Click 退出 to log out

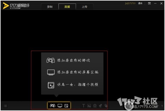[x=140, y=3]
